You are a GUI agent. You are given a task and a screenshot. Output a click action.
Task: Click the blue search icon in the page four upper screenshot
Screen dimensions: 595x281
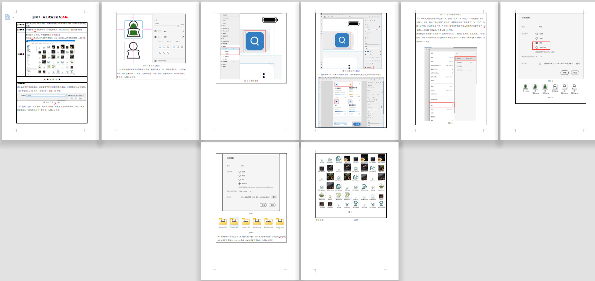tap(342, 40)
